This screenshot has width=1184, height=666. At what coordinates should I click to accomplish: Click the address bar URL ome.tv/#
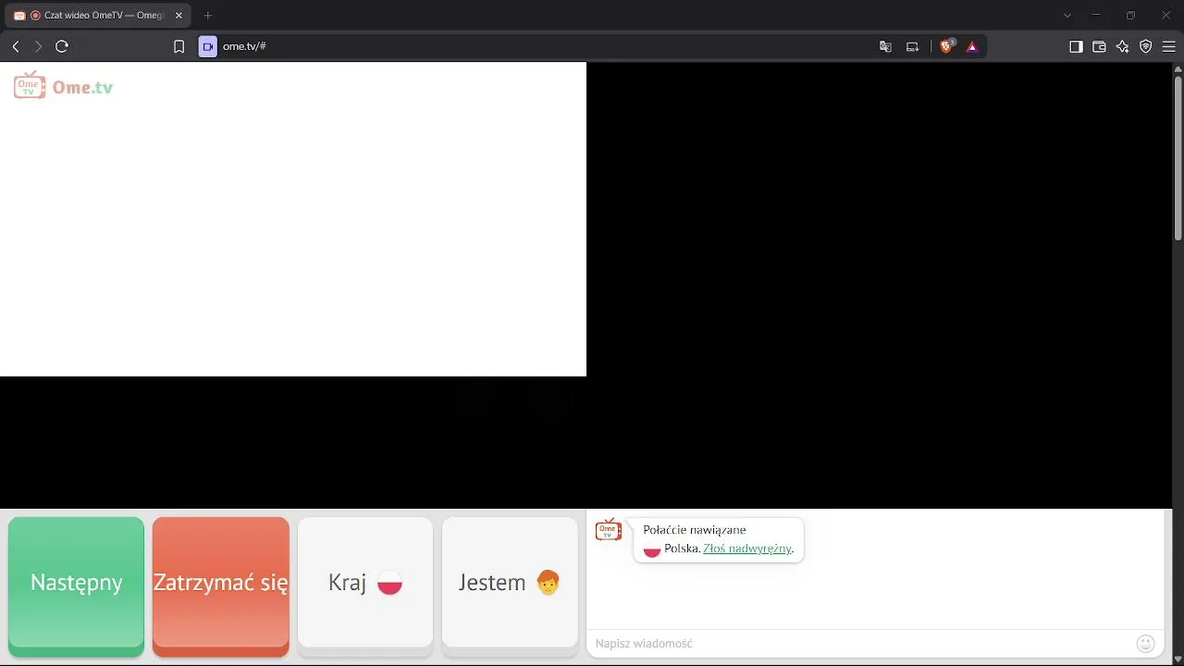(244, 46)
